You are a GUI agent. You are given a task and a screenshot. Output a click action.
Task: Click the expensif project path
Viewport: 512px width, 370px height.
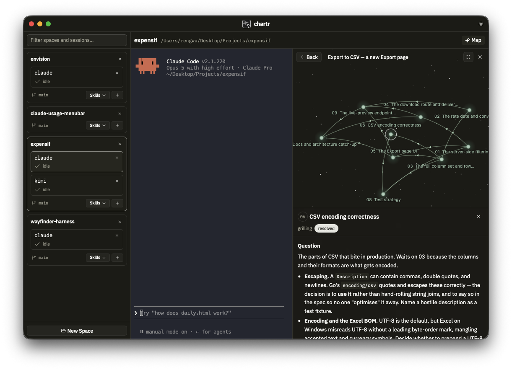pos(216,41)
